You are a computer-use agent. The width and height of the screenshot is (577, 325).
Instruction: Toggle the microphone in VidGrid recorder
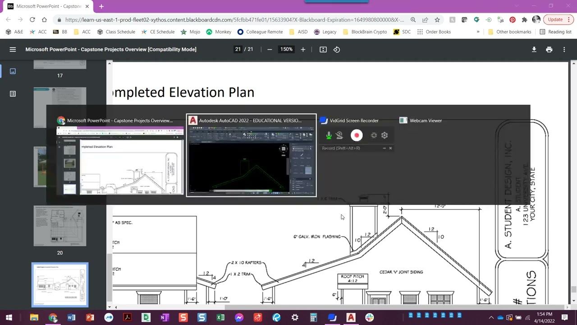click(x=329, y=135)
